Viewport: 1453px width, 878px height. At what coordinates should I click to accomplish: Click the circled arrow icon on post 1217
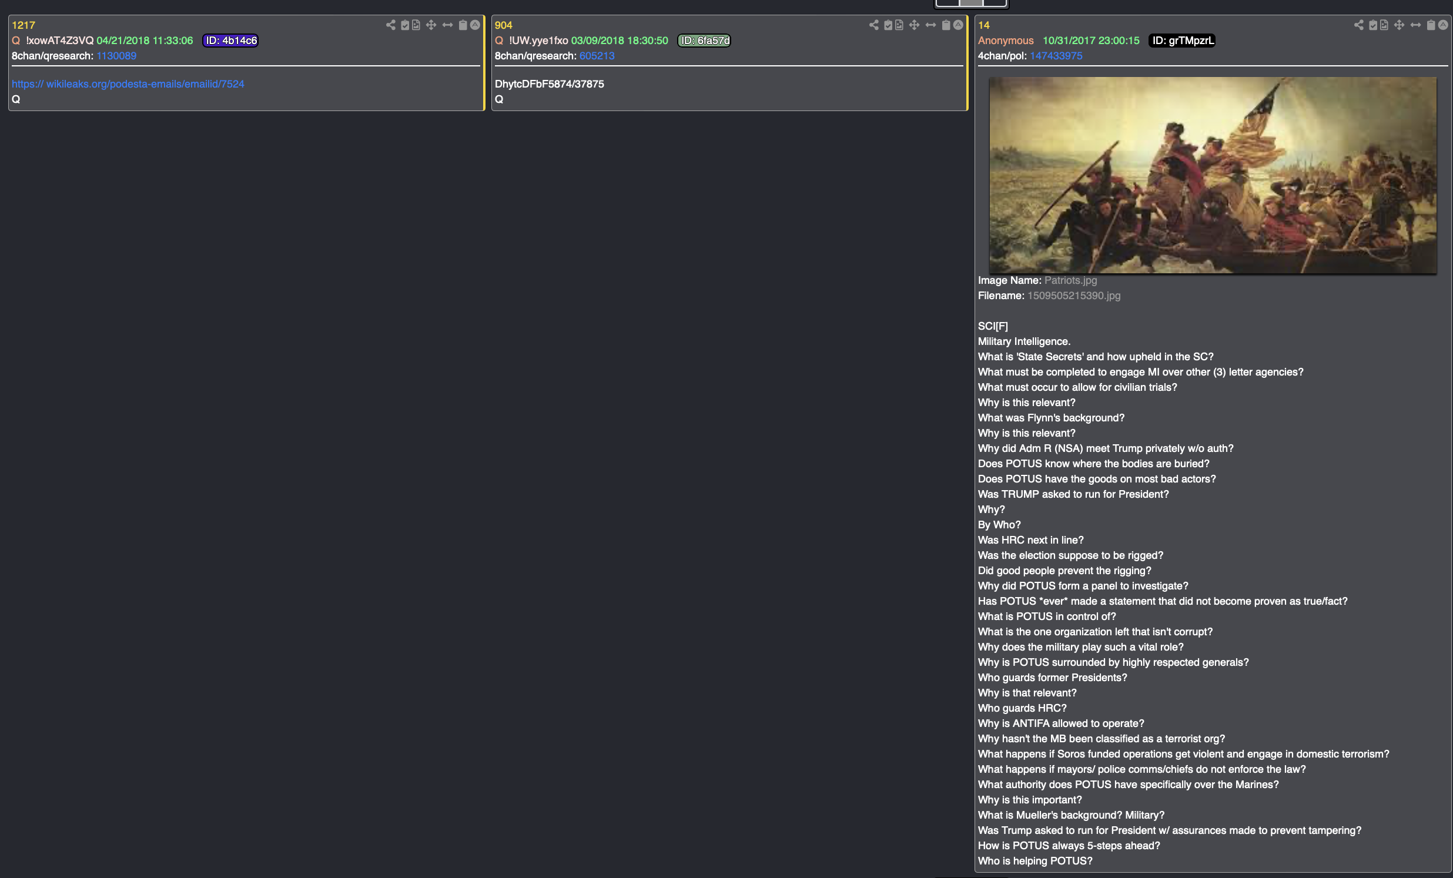[x=475, y=25]
